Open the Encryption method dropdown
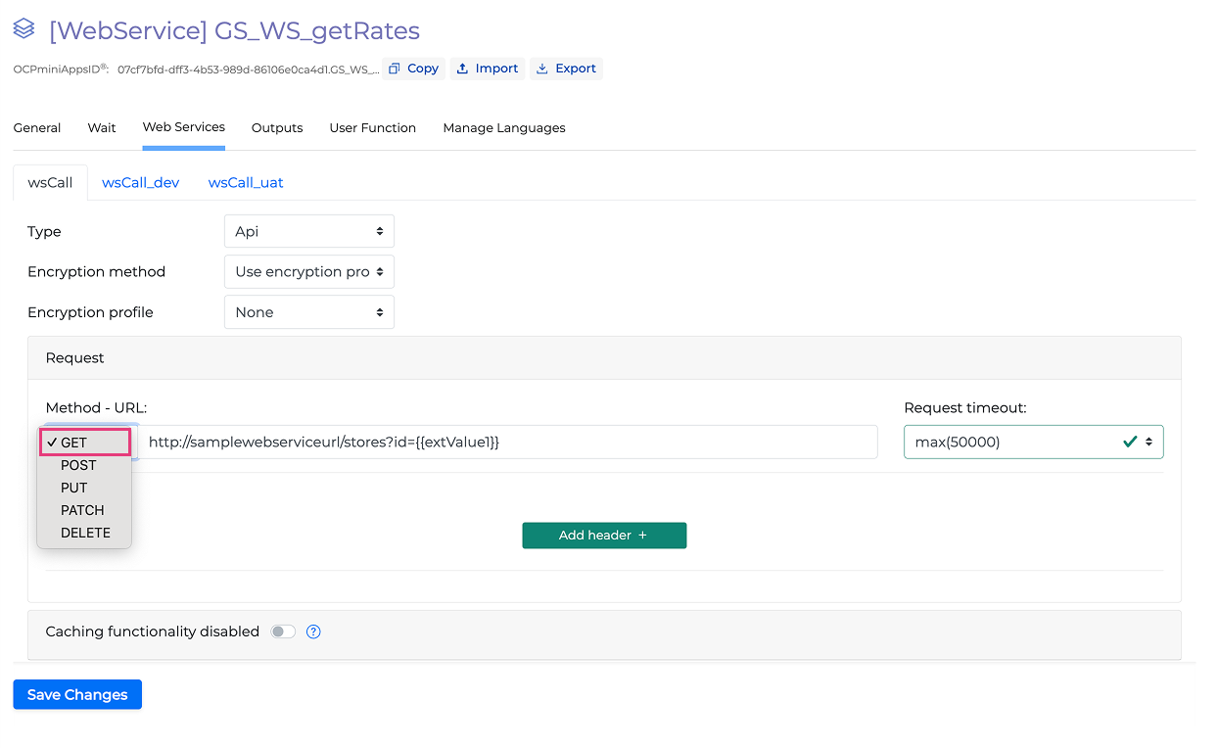This screenshot has width=1217, height=748. click(x=308, y=272)
